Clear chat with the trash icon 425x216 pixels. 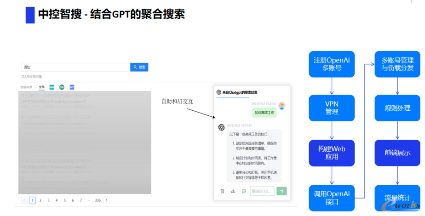pos(222,191)
